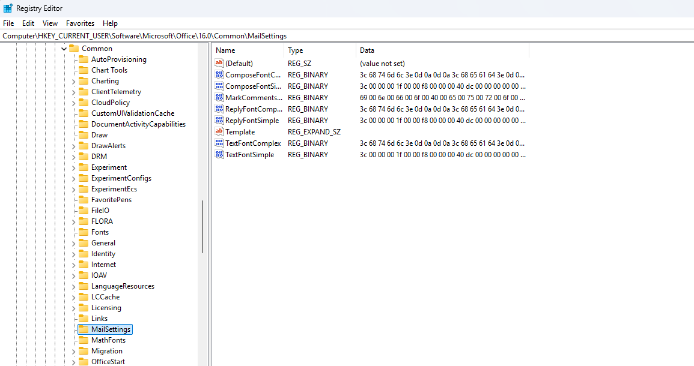Expand the Charting registry key
Viewport: 694px width, 366px height.
(x=73, y=81)
